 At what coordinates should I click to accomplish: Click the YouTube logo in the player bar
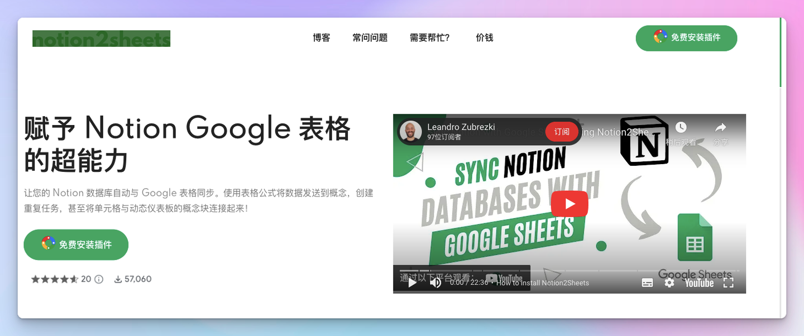[x=698, y=283]
